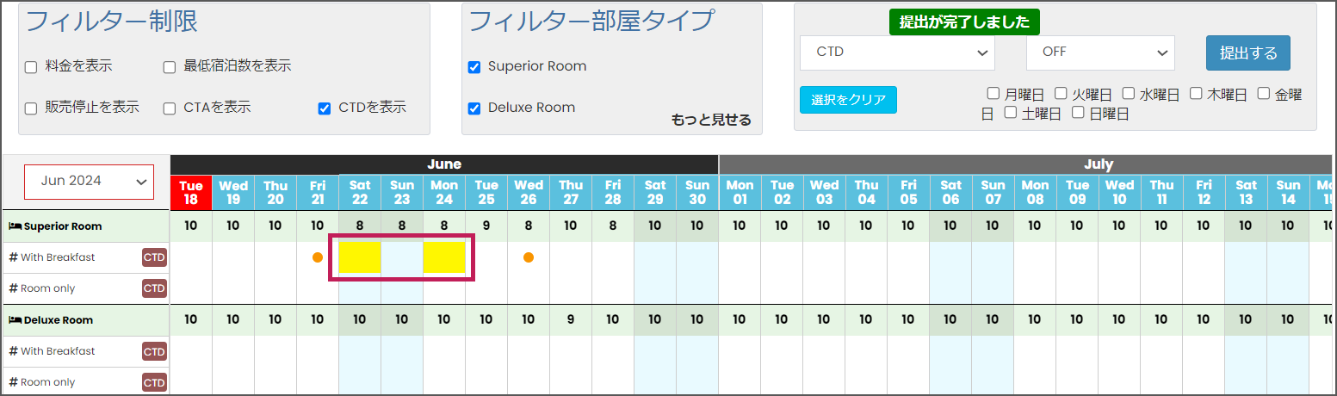Expand the OFF value dropdown
The image size is (1337, 396).
click(1100, 53)
